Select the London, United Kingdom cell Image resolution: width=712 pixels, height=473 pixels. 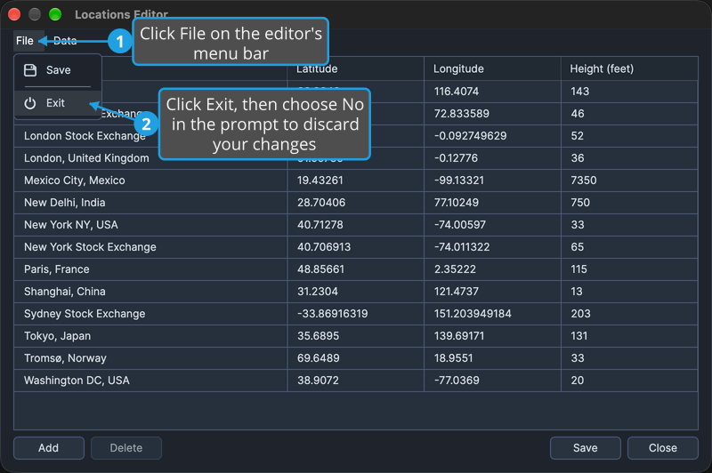click(150, 158)
